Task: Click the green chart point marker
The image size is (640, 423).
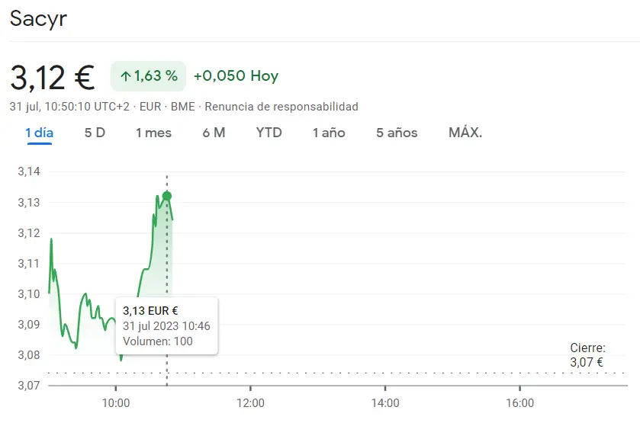Action: 167,196
